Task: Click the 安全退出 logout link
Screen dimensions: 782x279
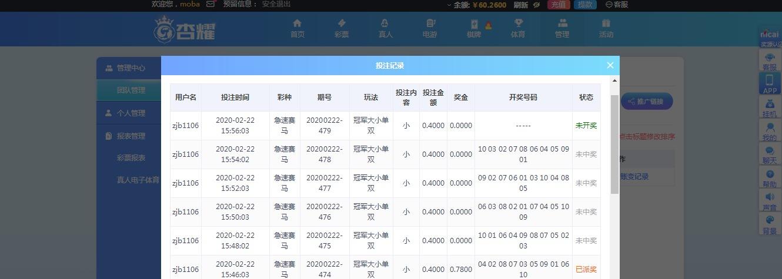Action: pos(276,4)
